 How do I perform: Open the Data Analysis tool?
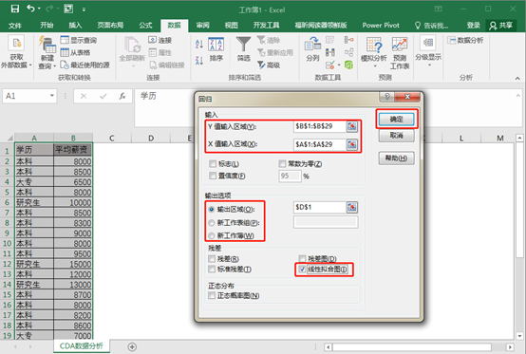(465, 40)
